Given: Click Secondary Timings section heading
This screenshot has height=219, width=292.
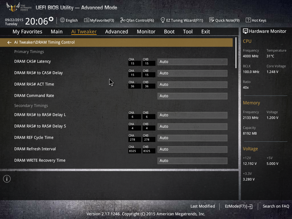Looking at the screenshot, I should (31, 106).
